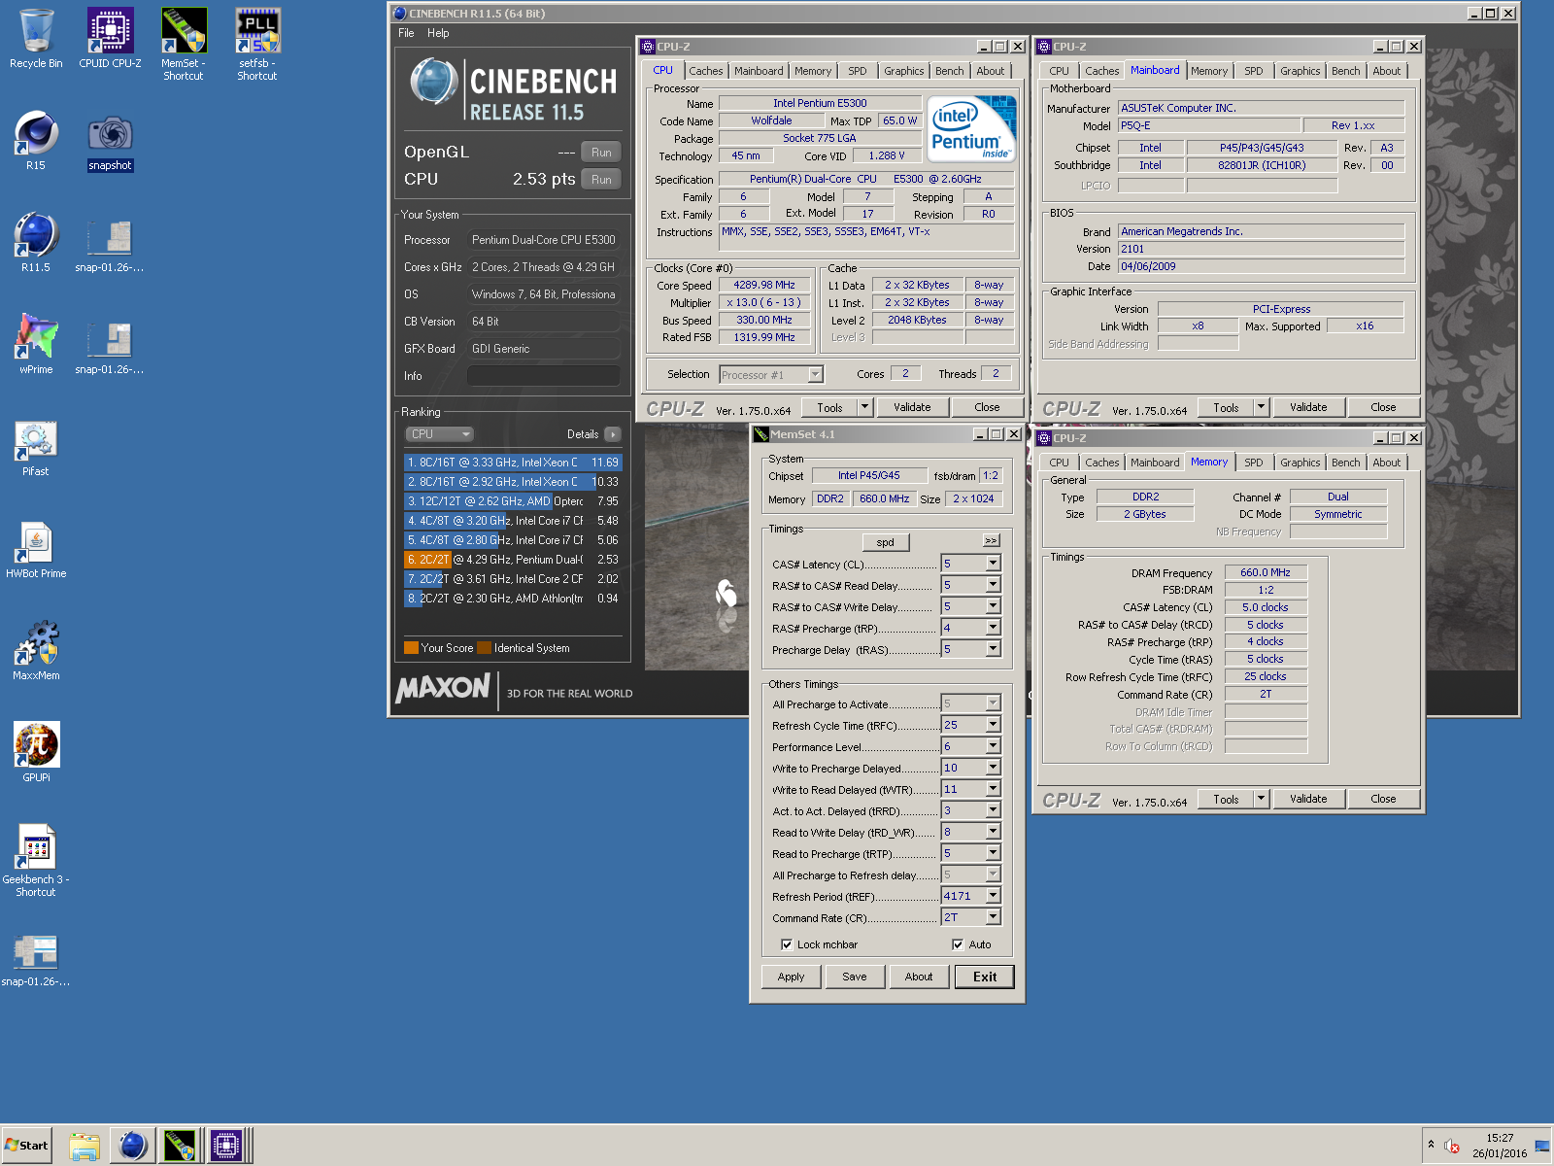Open CAS# Latency (CL) dropdown
The width and height of the screenshot is (1554, 1166).
(x=993, y=564)
